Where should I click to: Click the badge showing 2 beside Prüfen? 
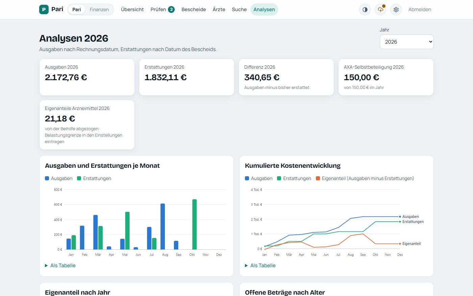point(171,9)
